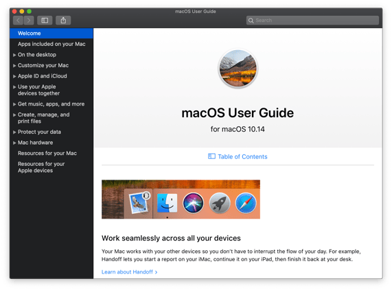Viewport: 392px width, 290px height.
Task: Click the macOS High Sierra landscape icon
Action: tap(238, 68)
